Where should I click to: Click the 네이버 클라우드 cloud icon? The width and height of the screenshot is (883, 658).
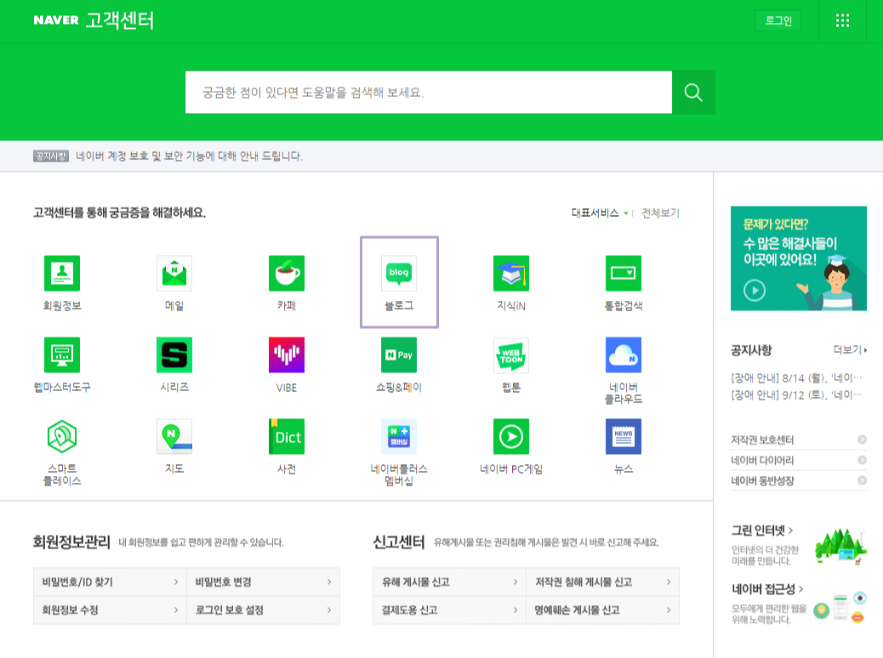point(624,355)
